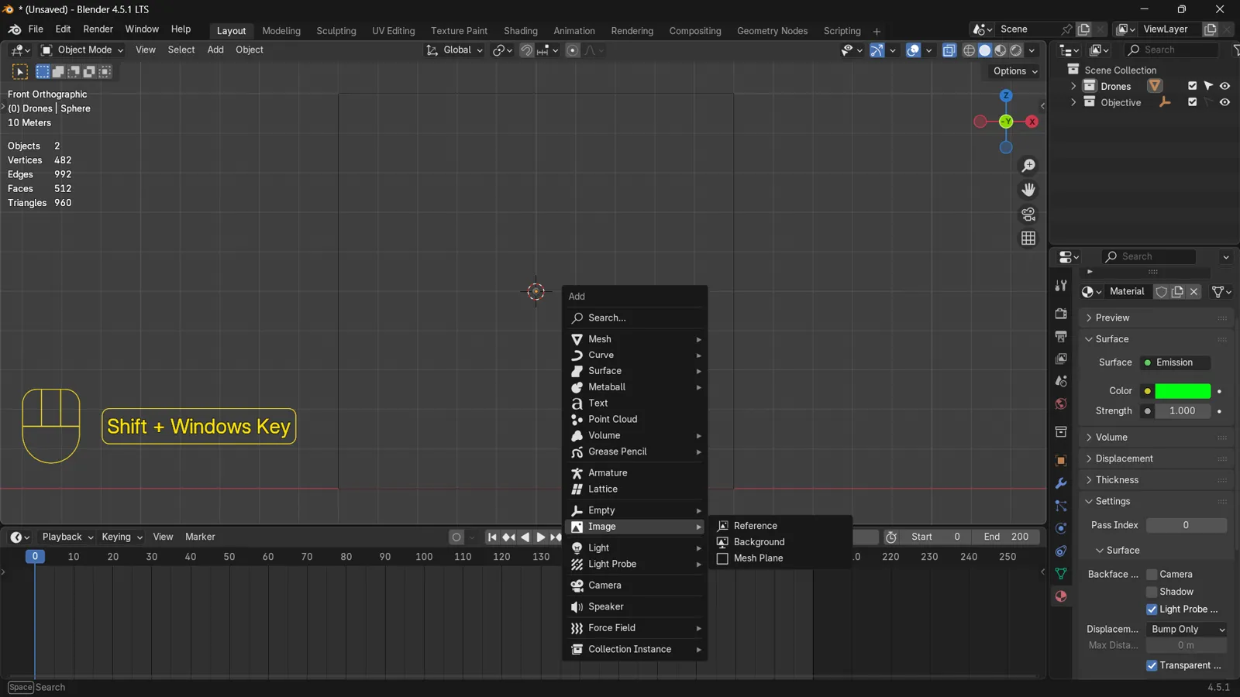Select material preview shading mode
Viewport: 1240px width, 697px height.
click(x=1001, y=50)
